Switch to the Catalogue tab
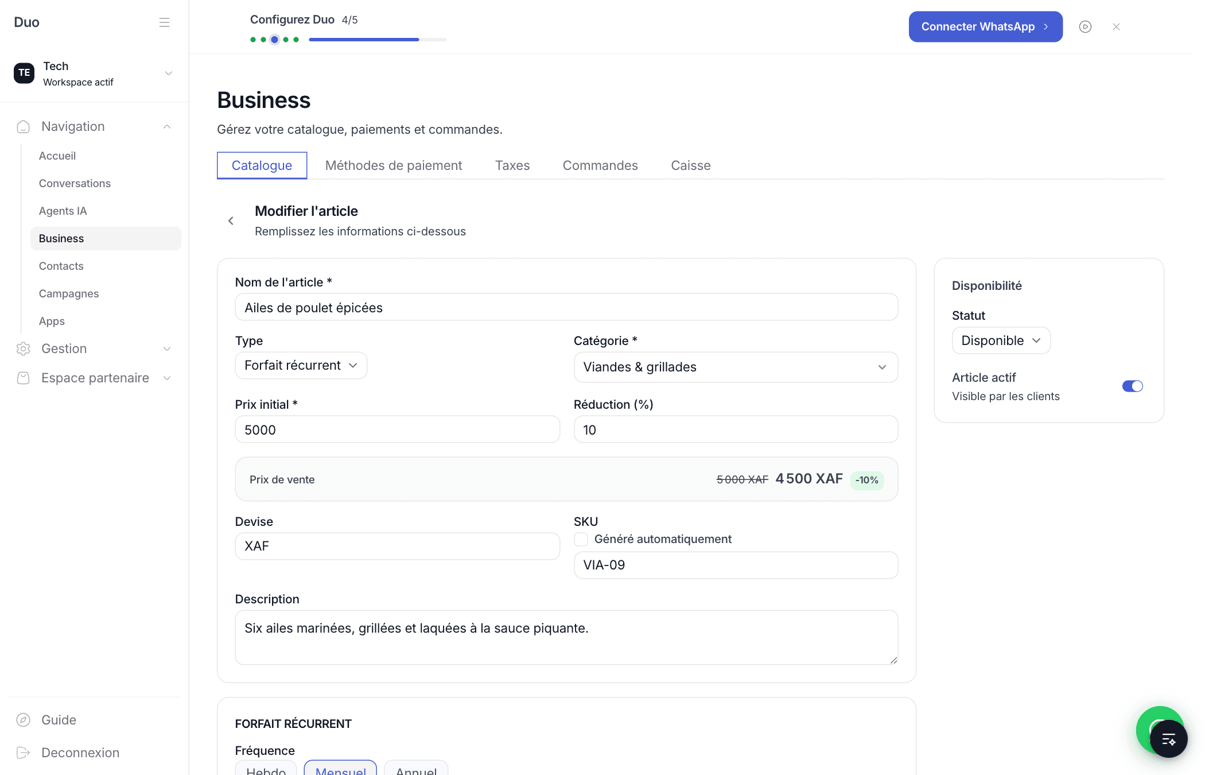The height and width of the screenshot is (775, 1205). (262, 165)
